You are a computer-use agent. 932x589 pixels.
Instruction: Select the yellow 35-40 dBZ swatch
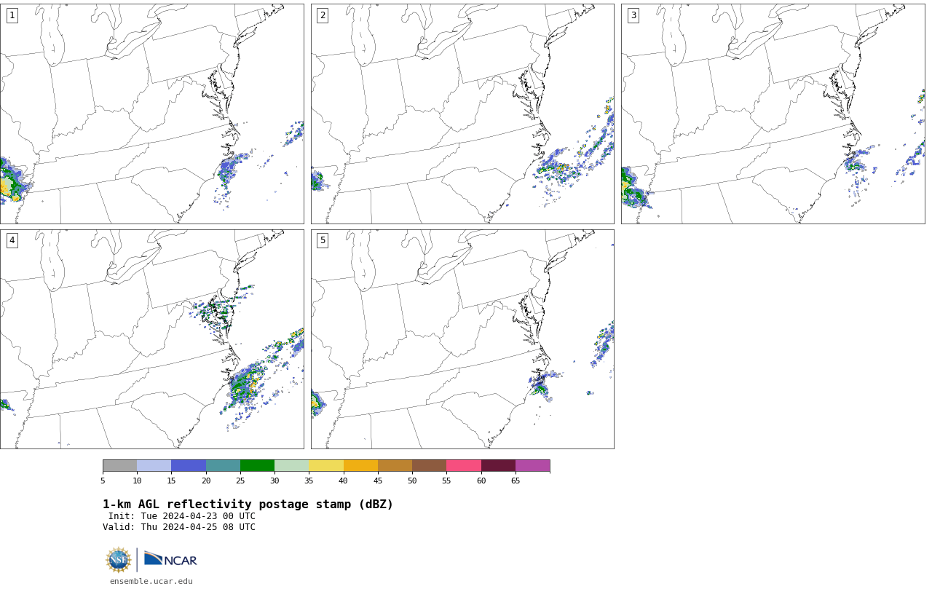coord(326,466)
